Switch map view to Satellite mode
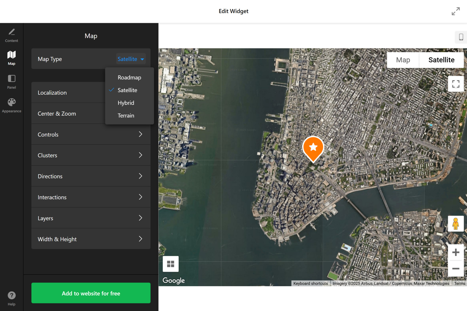Image resolution: width=467 pixels, height=311 pixels. [441, 60]
